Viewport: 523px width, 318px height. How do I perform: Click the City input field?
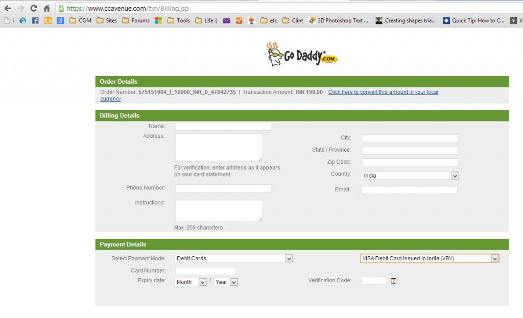410,138
